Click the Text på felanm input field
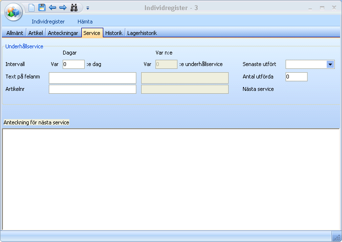The height and width of the screenshot is (242, 342). pyautogui.click(x=92, y=77)
